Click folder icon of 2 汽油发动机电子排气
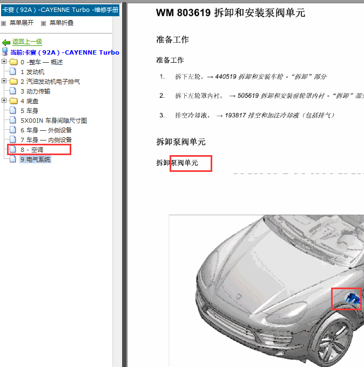 point(14,82)
